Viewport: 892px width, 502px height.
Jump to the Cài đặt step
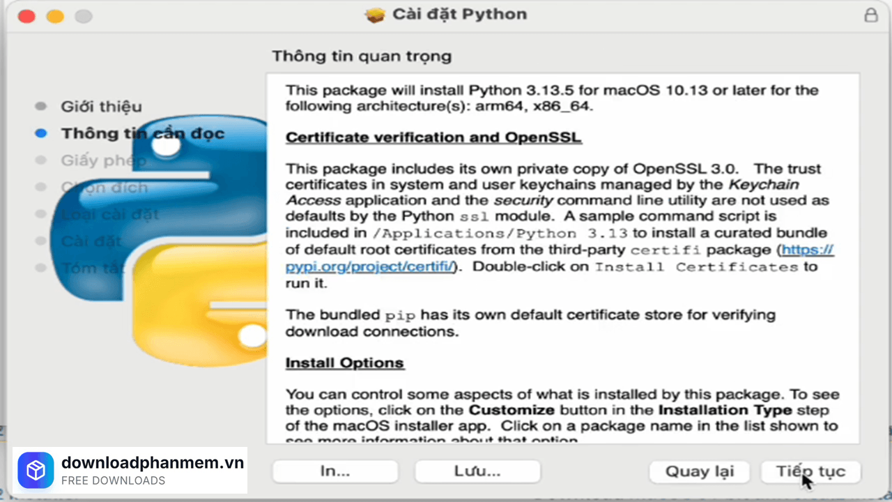click(91, 241)
